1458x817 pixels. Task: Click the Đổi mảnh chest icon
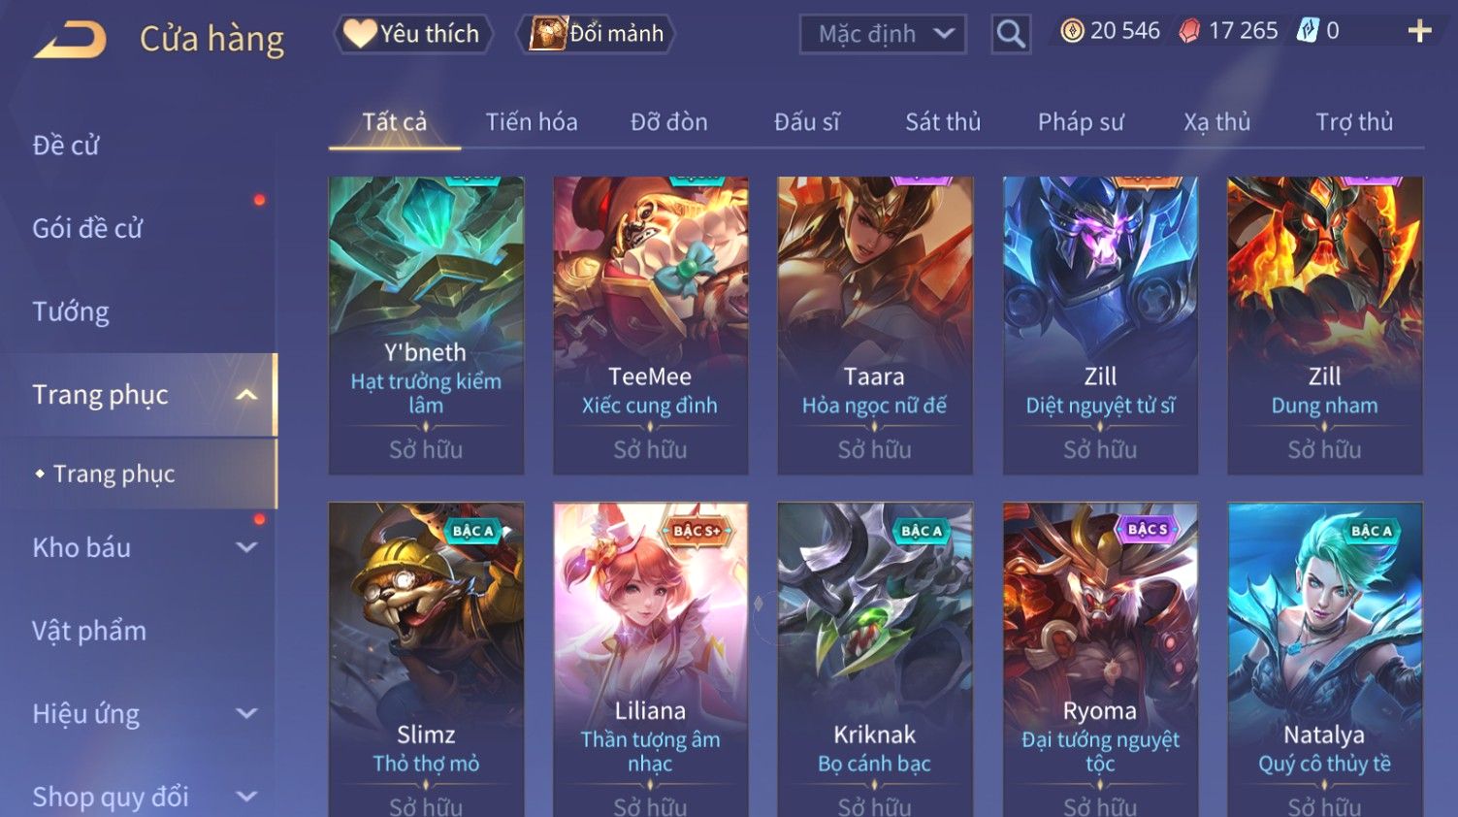(x=548, y=33)
